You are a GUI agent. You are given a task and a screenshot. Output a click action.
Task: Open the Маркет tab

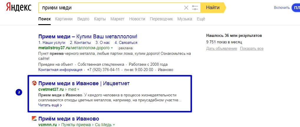[118, 19]
